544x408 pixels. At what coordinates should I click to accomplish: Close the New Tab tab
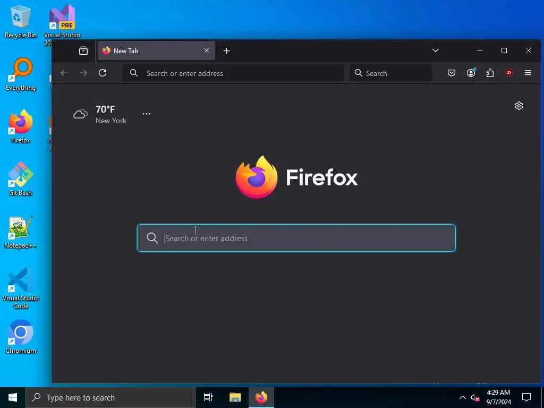(207, 50)
